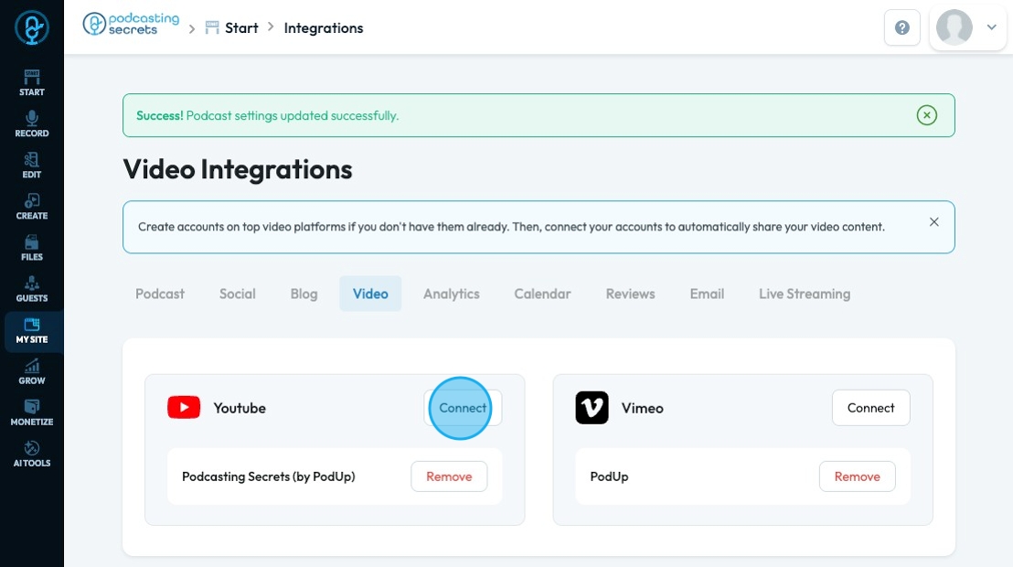Open Files from the sidebar
This screenshot has height=567, width=1013.
32,247
